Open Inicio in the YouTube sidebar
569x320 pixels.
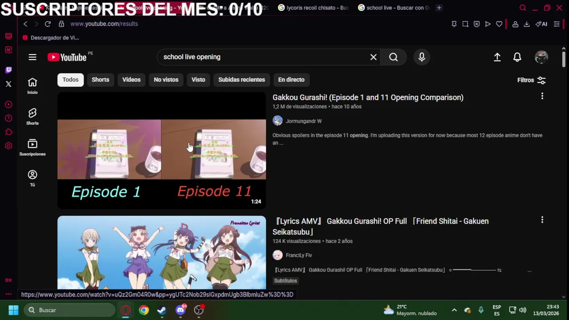pos(32,86)
